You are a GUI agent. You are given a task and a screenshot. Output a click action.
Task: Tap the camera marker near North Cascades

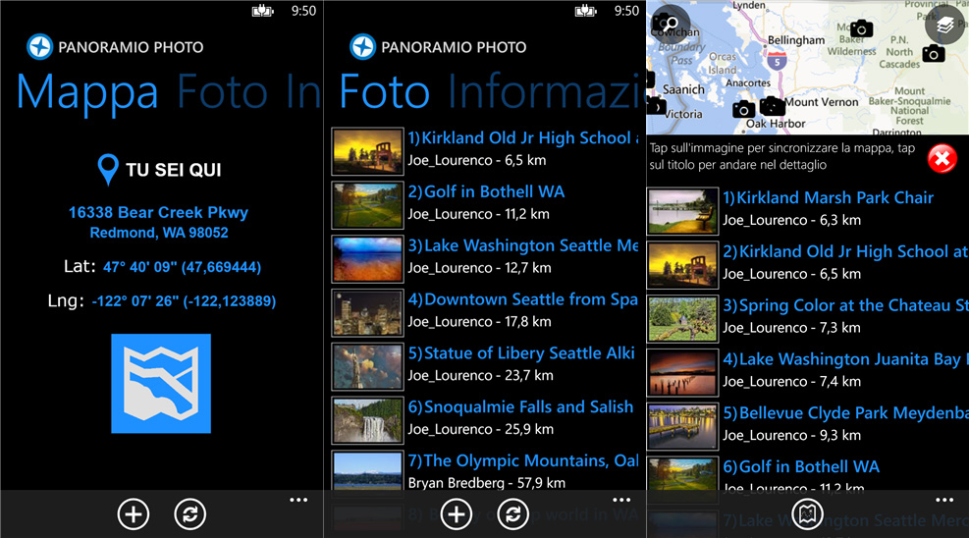(933, 54)
